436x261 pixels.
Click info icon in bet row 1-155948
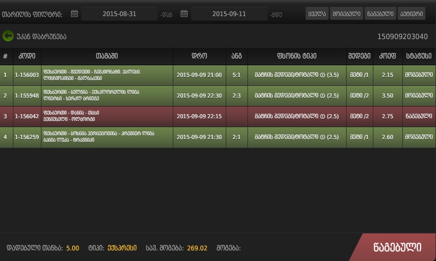coord(323,96)
